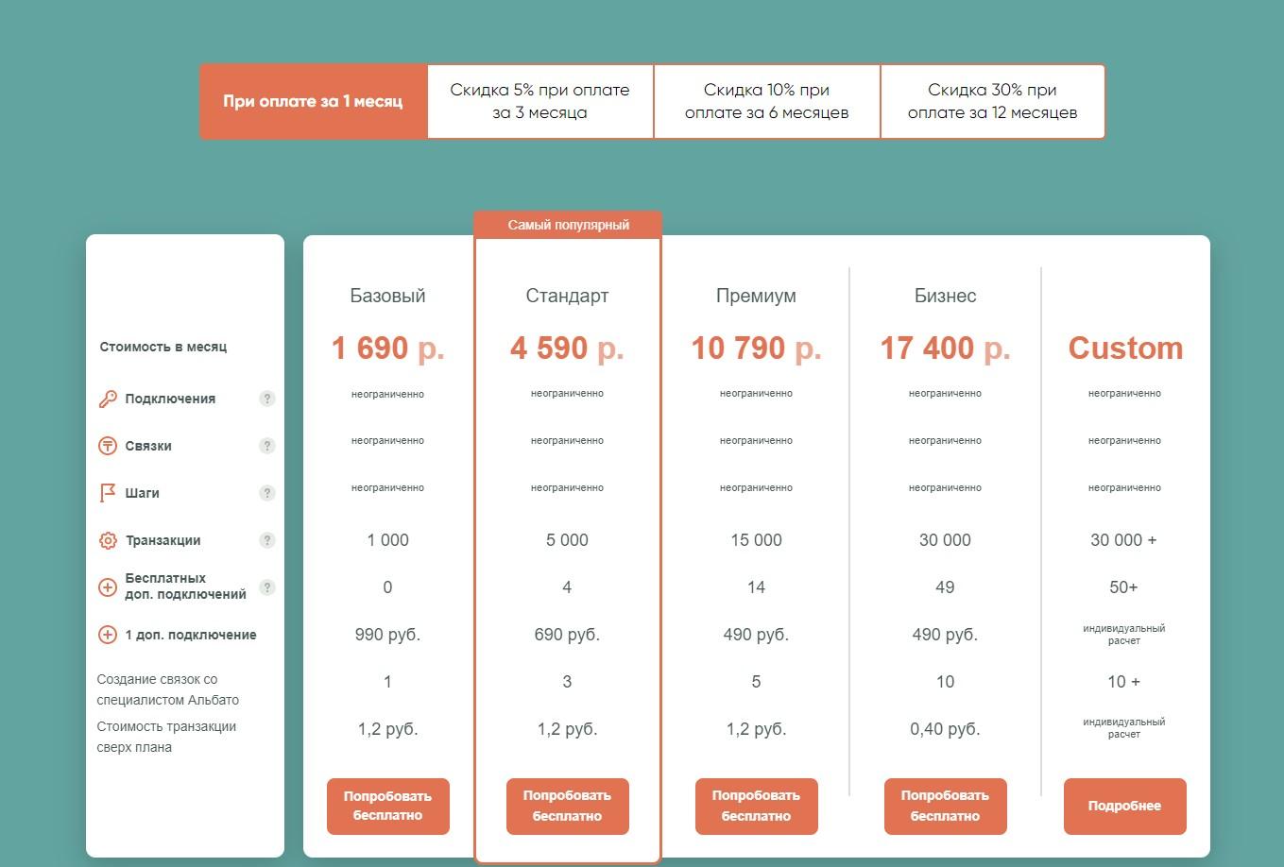Switch to 5% discount for 3 months
Image resolution: width=1284 pixels, height=867 pixels.
pyautogui.click(x=539, y=101)
